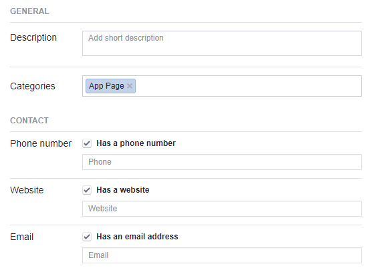Uncheck Has a phone number checkbox
This screenshot has height=272, width=373.
(x=87, y=143)
